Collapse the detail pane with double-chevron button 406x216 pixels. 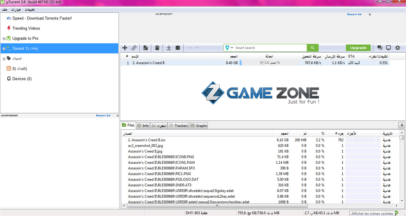(402, 125)
